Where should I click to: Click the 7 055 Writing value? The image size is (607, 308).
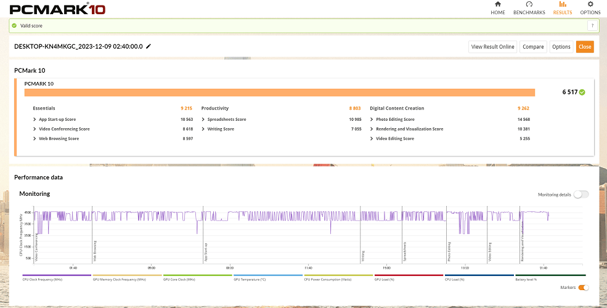(x=356, y=129)
